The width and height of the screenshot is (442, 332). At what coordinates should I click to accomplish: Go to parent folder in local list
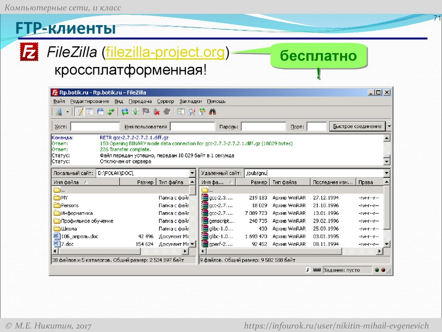[x=121, y=190]
